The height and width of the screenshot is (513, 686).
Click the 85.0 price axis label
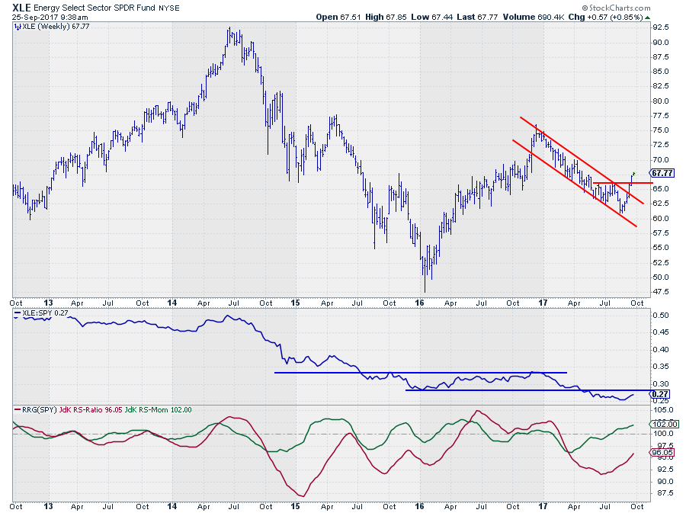click(661, 72)
